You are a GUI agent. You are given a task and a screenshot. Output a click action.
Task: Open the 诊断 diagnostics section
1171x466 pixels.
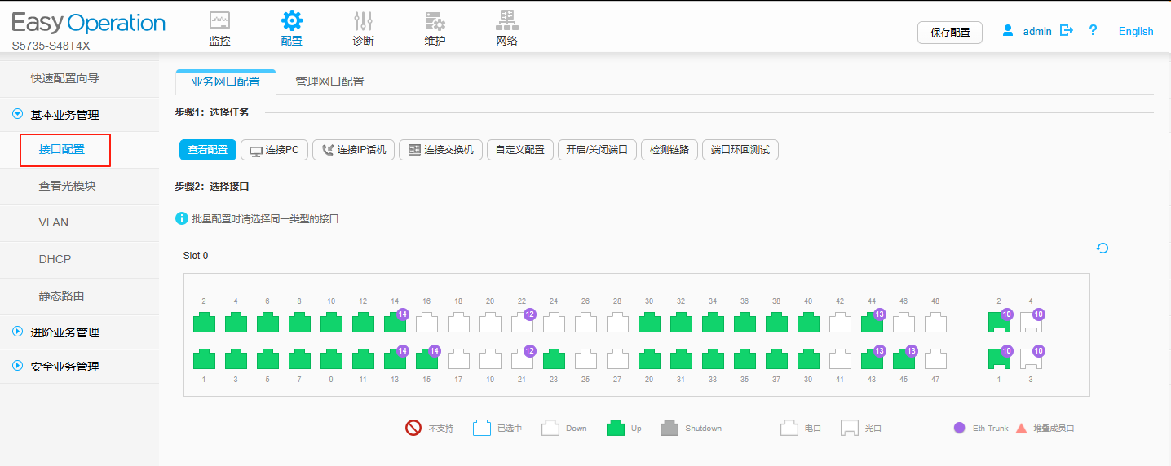click(363, 29)
